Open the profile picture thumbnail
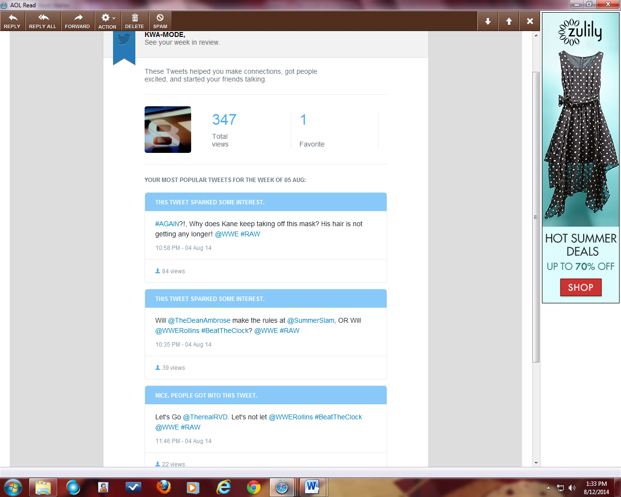This screenshot has height=497, width=621. [x=168, y=130]
